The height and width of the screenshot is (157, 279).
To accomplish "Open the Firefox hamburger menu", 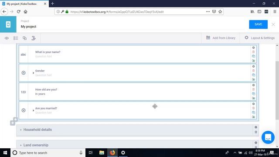I will [275, 12].
